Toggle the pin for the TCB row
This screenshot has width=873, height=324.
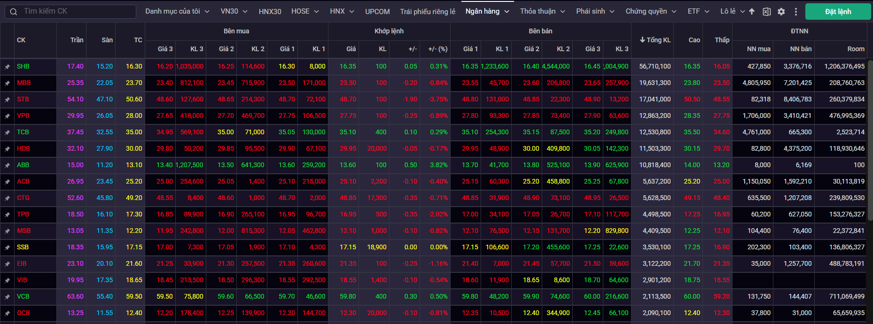[x=7, y=132]
